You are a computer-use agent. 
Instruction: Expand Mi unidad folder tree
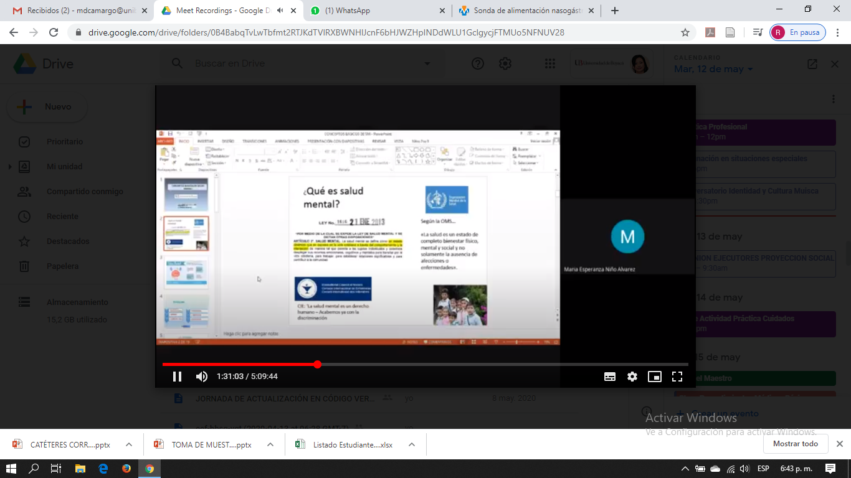tap(9, 167)
